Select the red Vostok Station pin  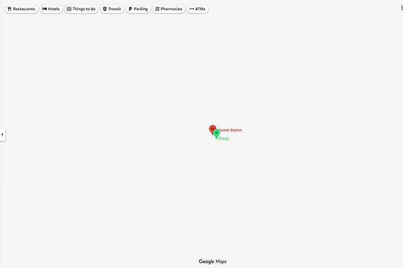click(x=212, y=129)
